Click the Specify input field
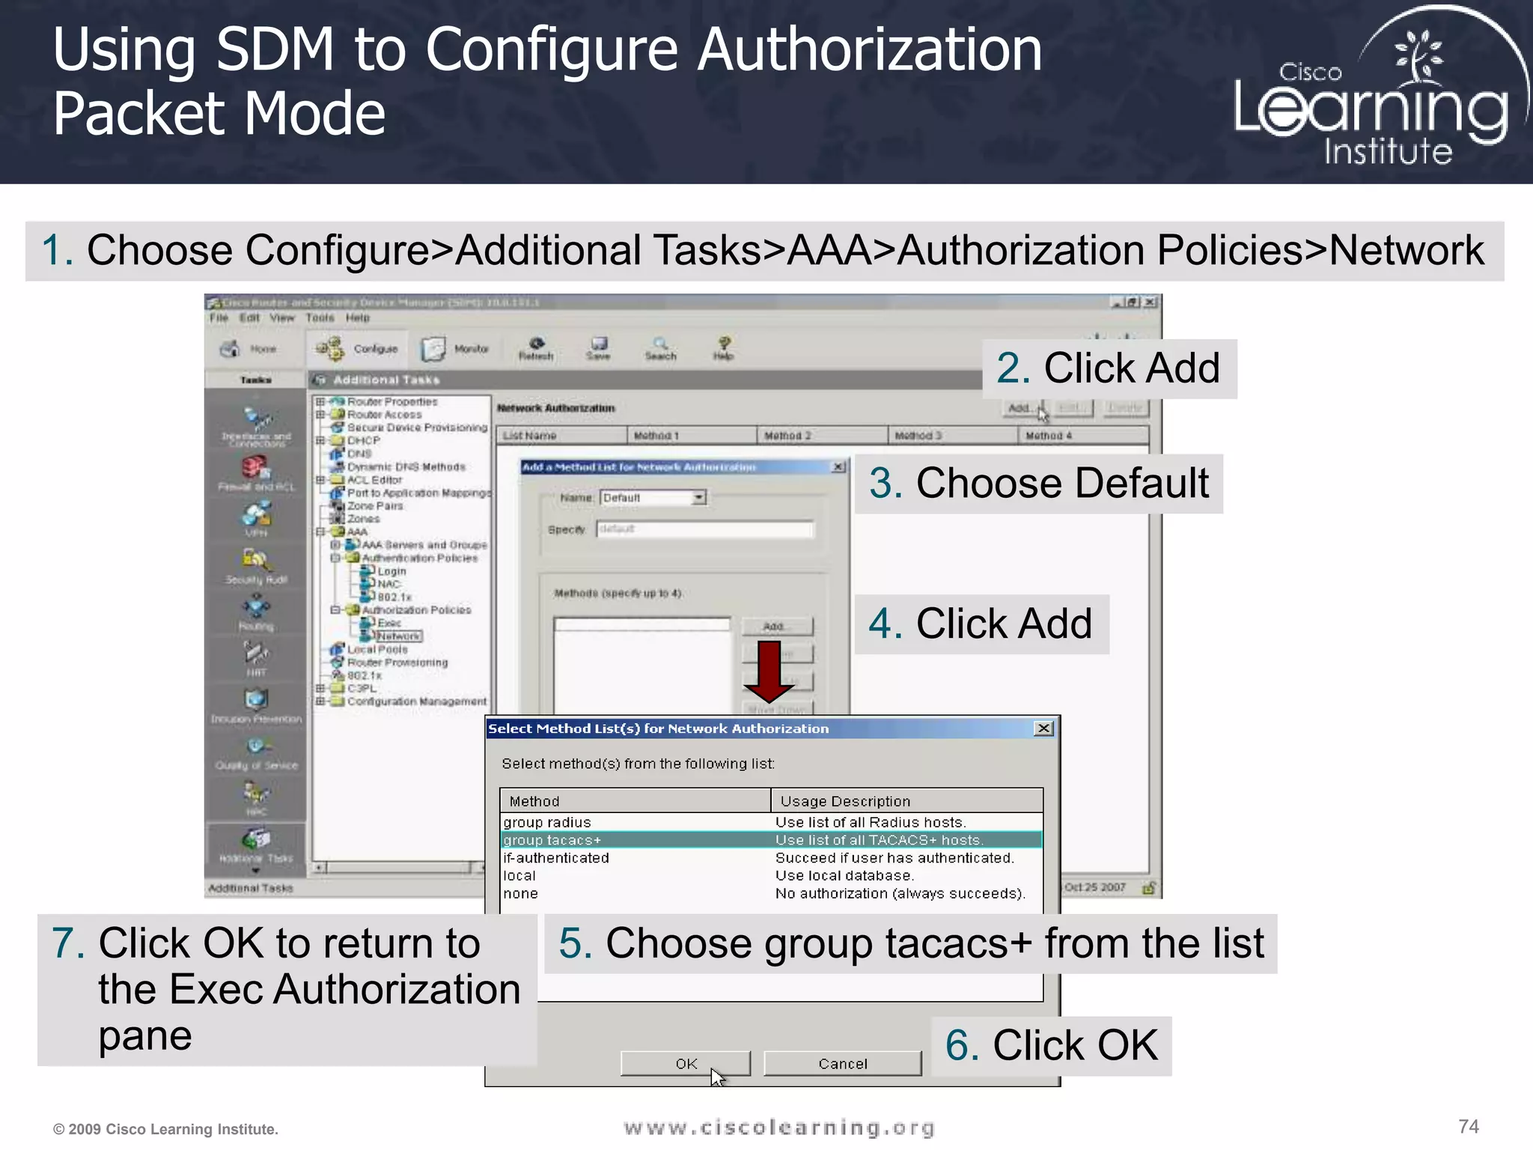This screenshot has height=1150, width=1533. 705,529
